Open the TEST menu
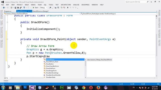 [57, 5]
